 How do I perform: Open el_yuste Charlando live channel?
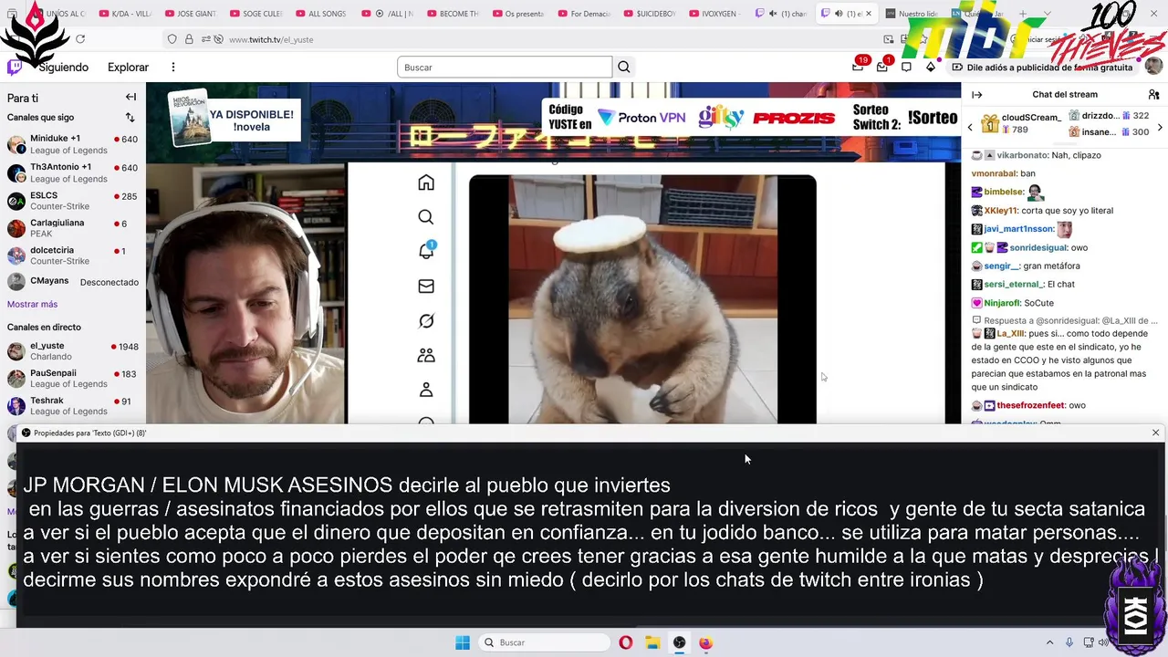pos(73,351)
